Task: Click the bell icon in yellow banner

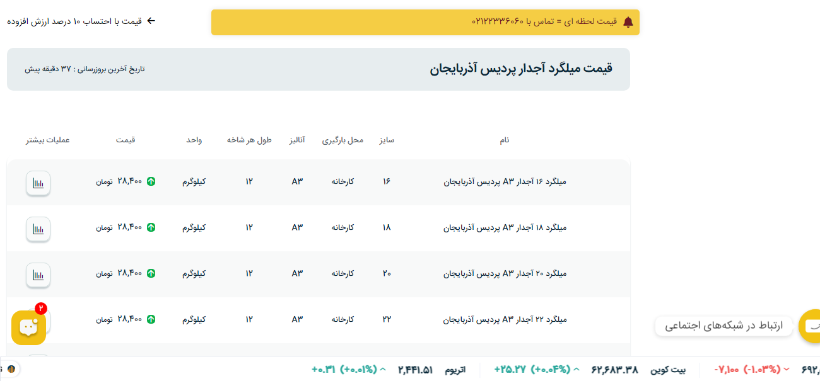Action: click(x=628, y=23)
